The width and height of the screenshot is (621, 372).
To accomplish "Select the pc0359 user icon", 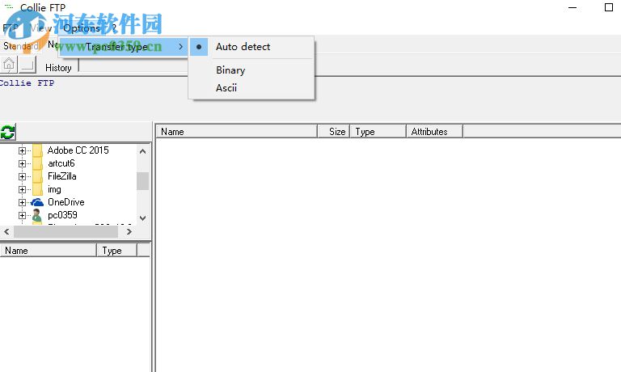I will coord(37,215).
